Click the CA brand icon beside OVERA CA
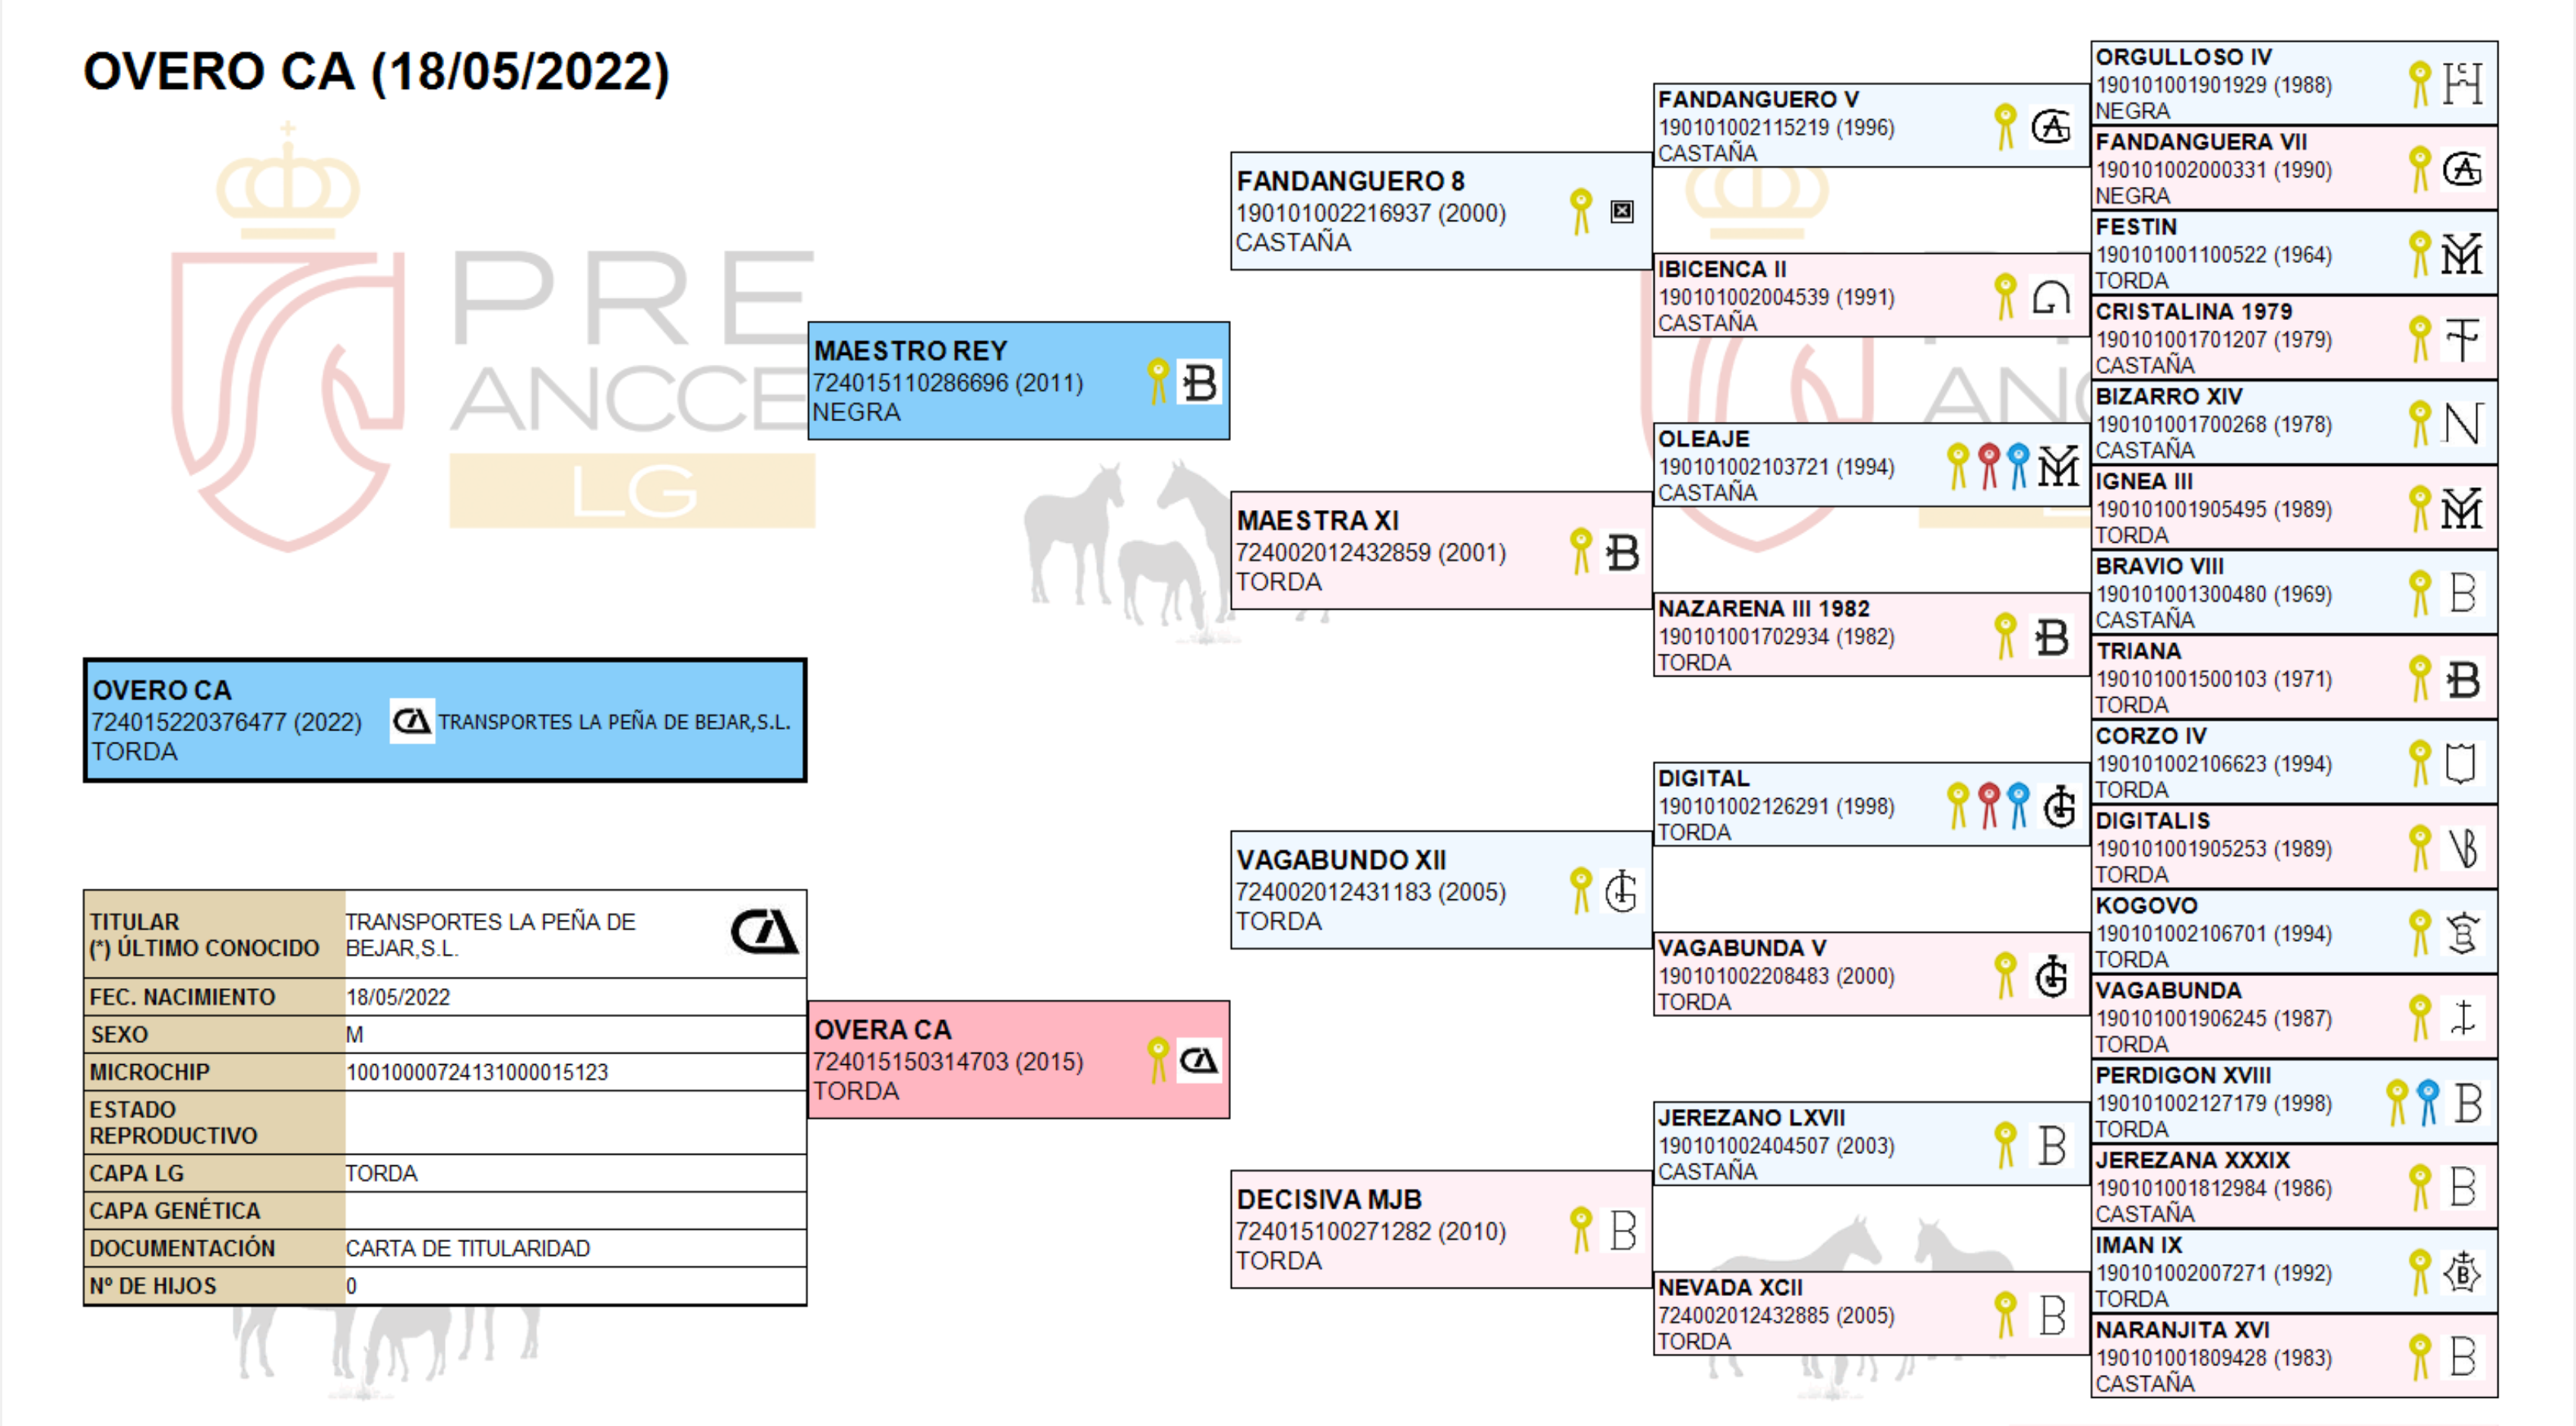Screen dimensions: 2576x1426 [x=1198, y=1060]
